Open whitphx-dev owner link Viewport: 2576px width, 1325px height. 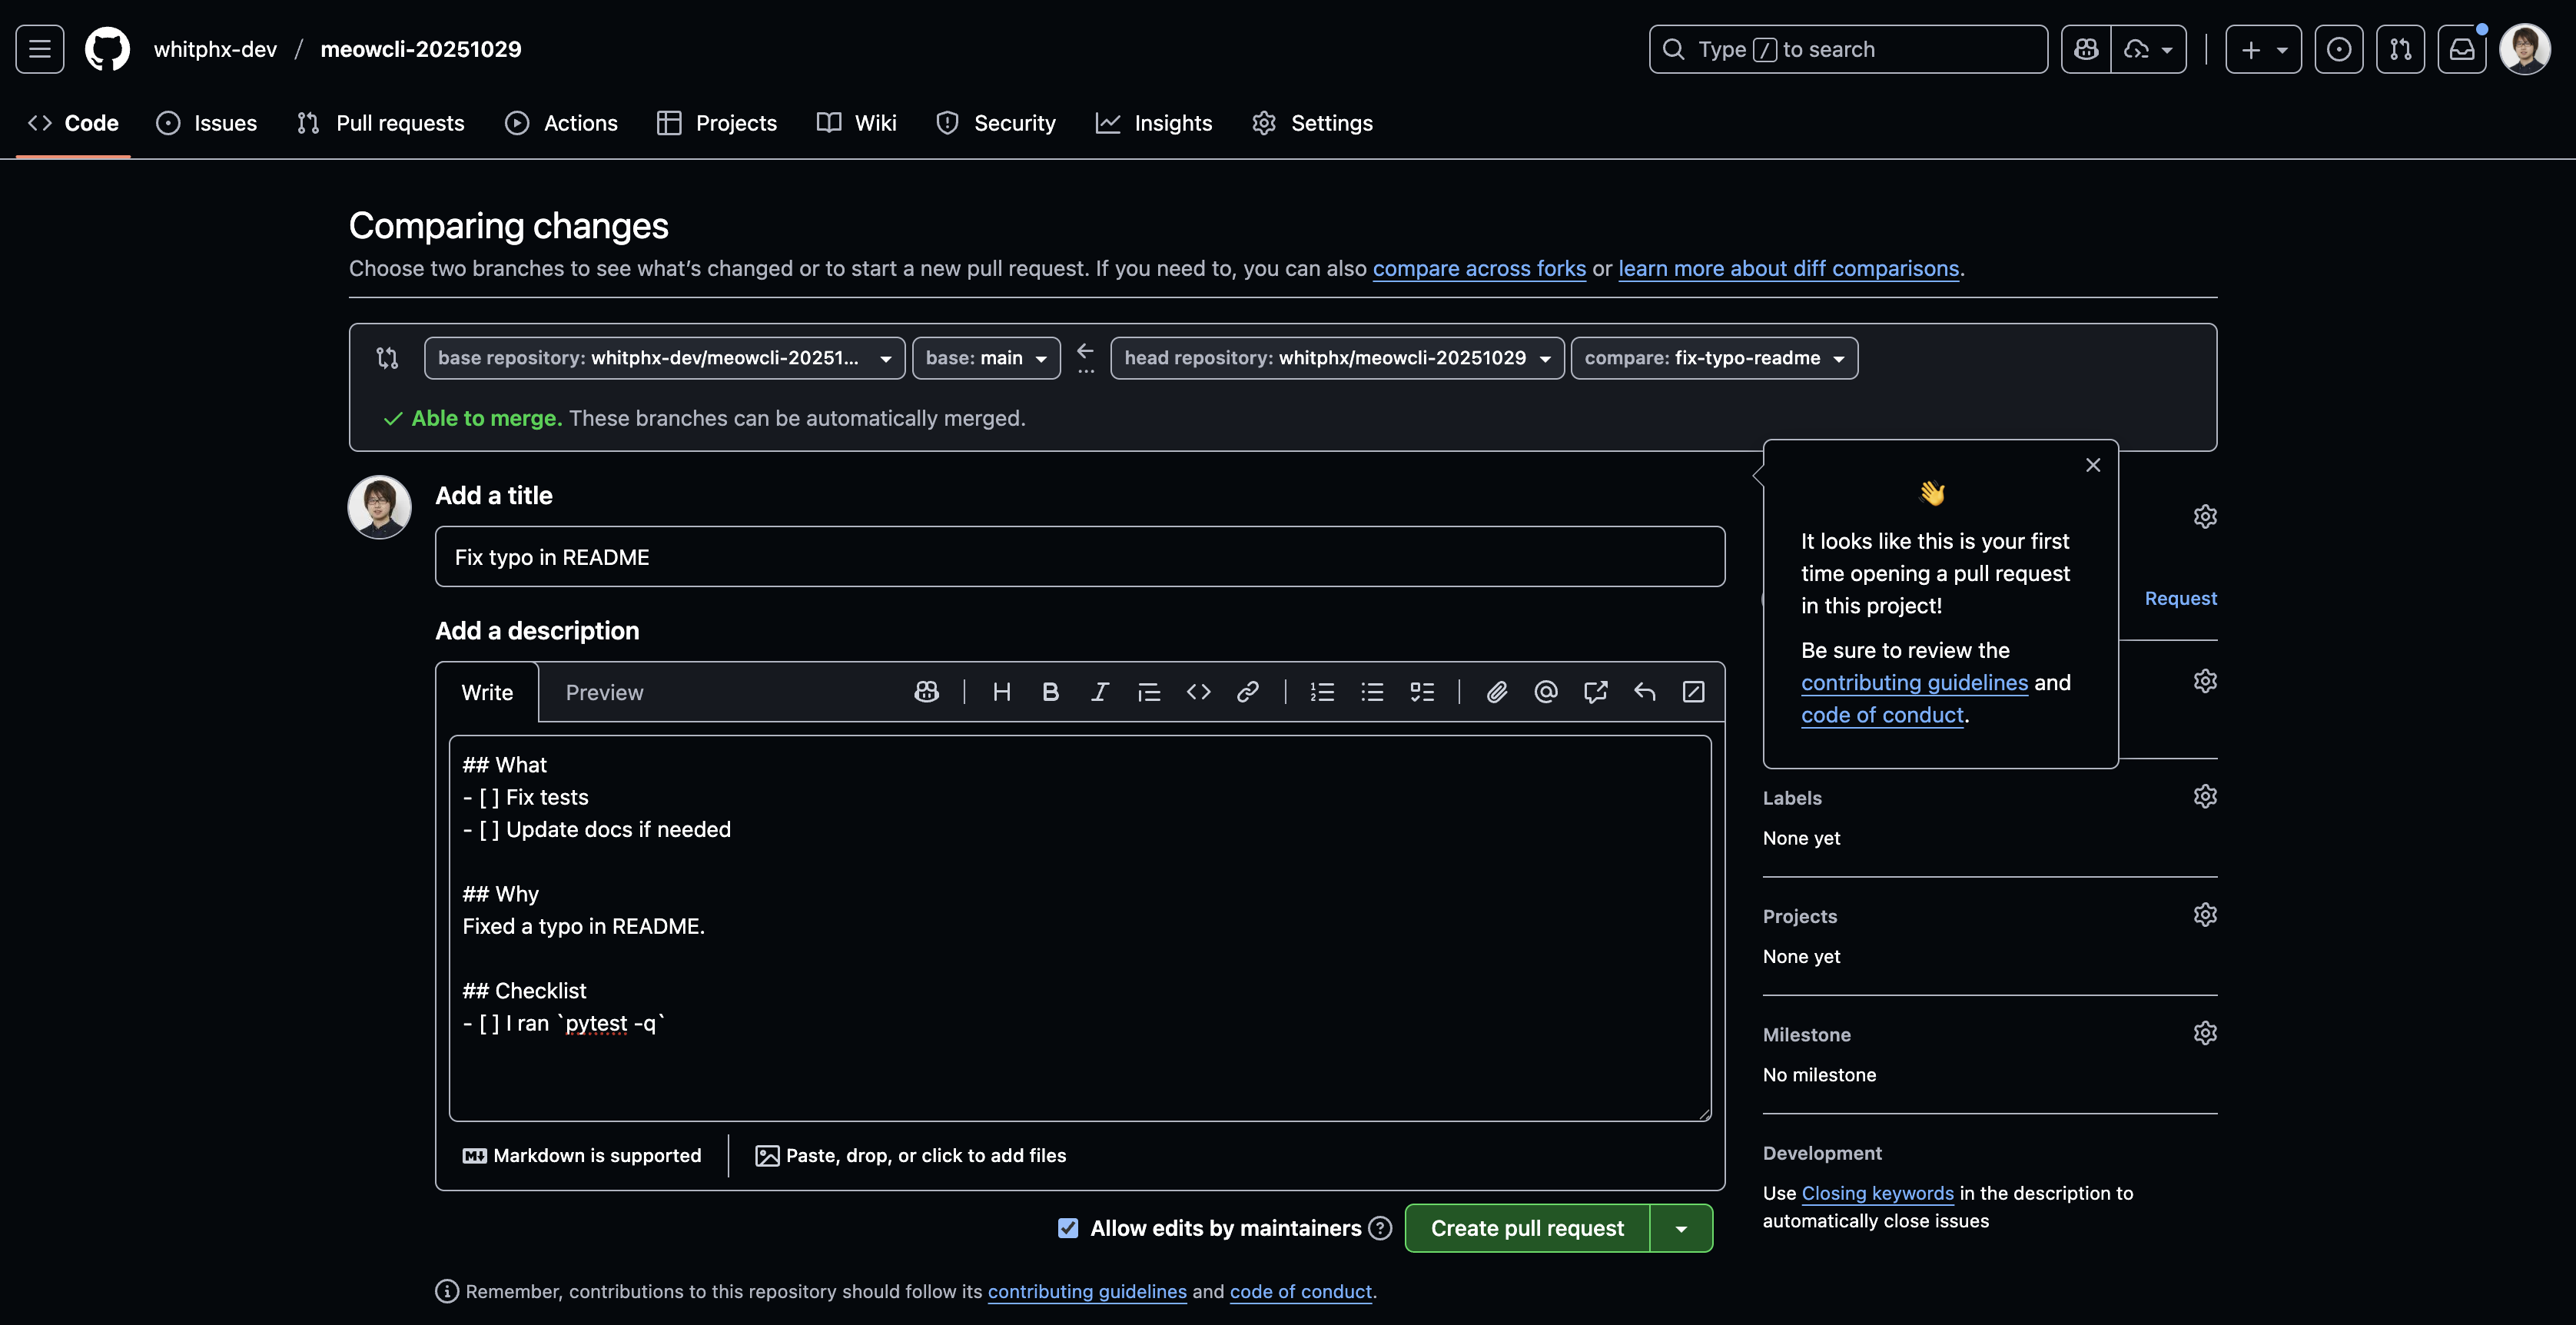click(x=215, y=49)
